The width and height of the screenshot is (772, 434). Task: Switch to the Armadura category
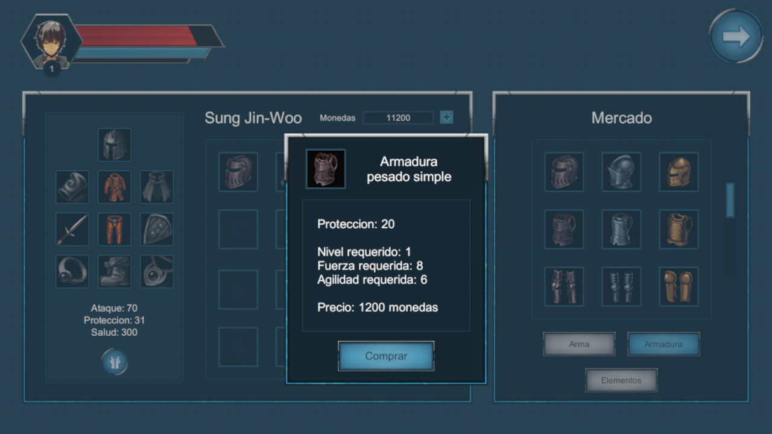tap(663, 344)
